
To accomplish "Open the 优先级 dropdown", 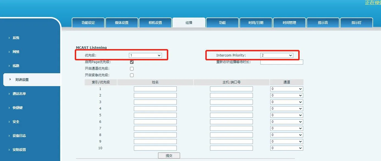I will tap(145, 55).
